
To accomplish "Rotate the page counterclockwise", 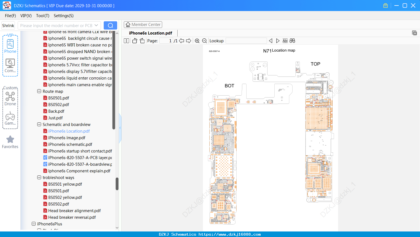I will click(x=135, y=41).
